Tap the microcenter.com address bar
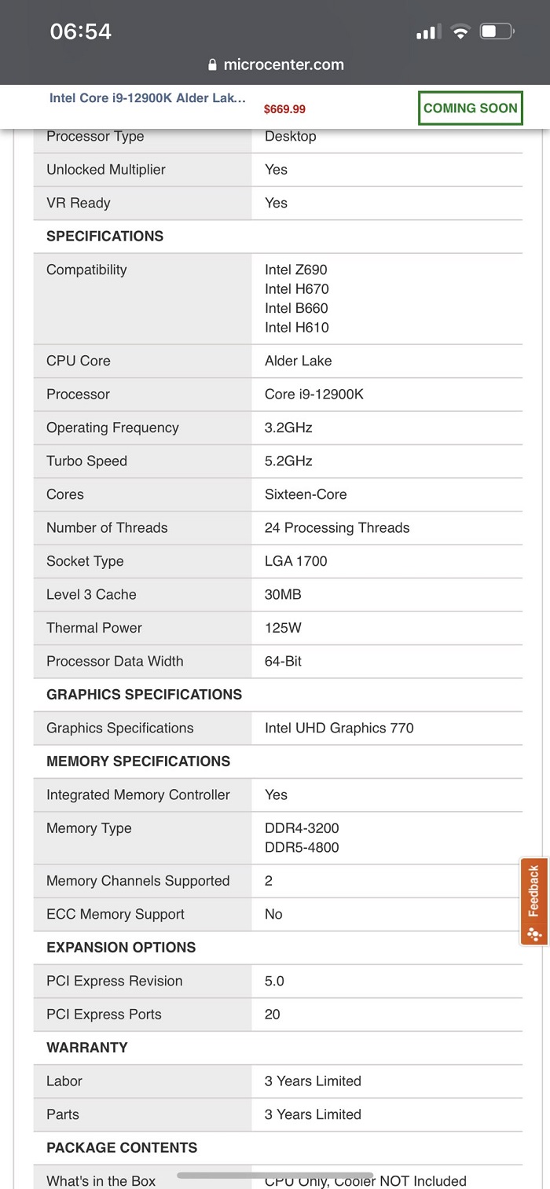The image size is (550, 1189). pyautogui.click(x=283, y=65)
